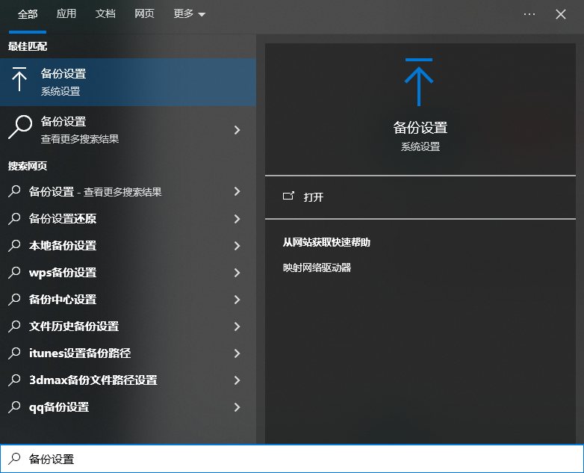Image resolution: width=584 pixels, height=473 pixels.
Task: Open the 映射网络驱动器 help link
Action: [317, 268]
